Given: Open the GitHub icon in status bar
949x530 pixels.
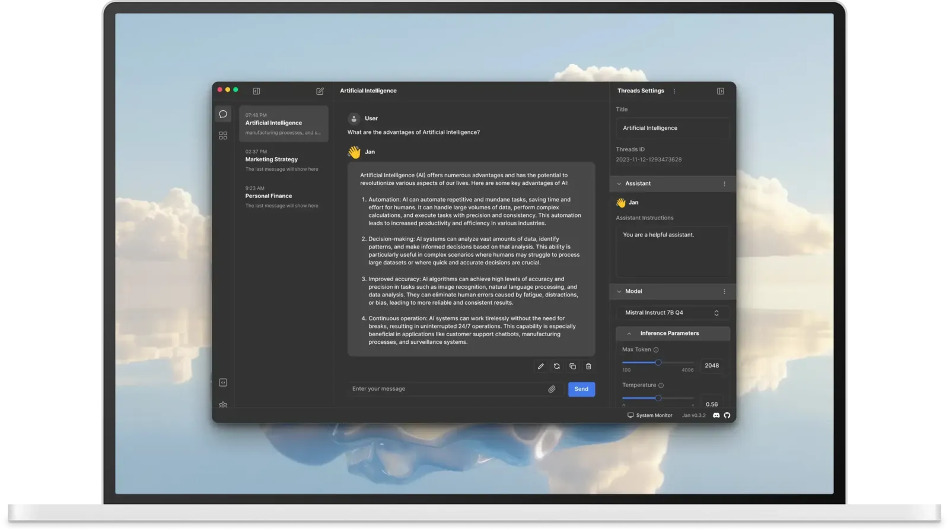Looking at the screenshot, I should coord(727,416).
